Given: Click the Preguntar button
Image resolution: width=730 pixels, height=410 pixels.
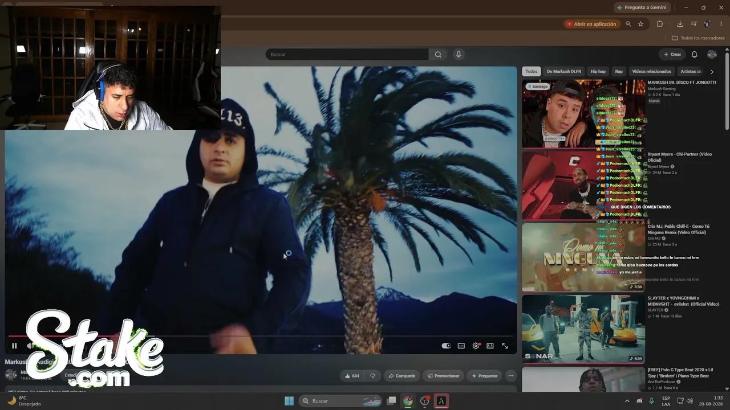Looking at the screenshot, I should point(484,376).
